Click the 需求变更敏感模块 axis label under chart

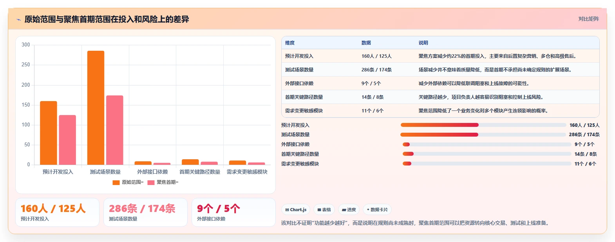click(x=247, y=172)
